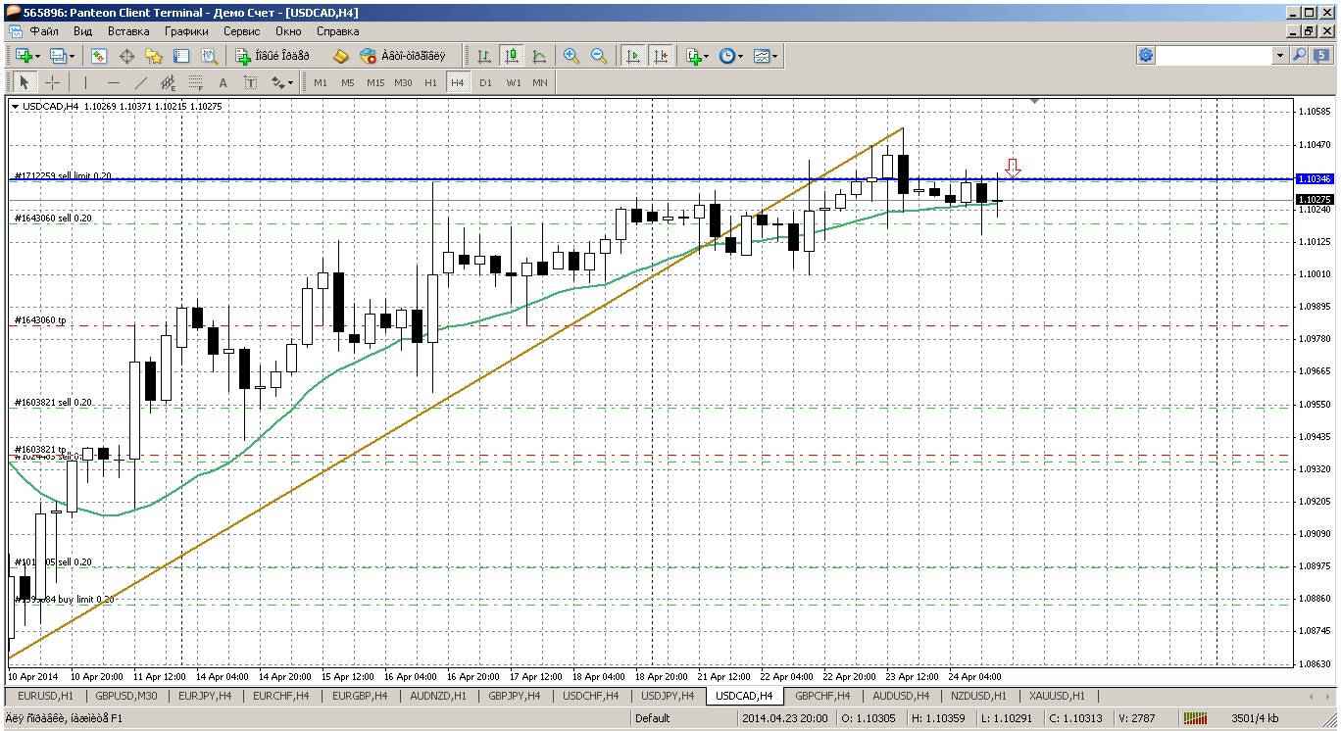This screenshot has height=731, width=1341.
Task: Expand the periodicity clock dropdown
Action: (740, 57)
